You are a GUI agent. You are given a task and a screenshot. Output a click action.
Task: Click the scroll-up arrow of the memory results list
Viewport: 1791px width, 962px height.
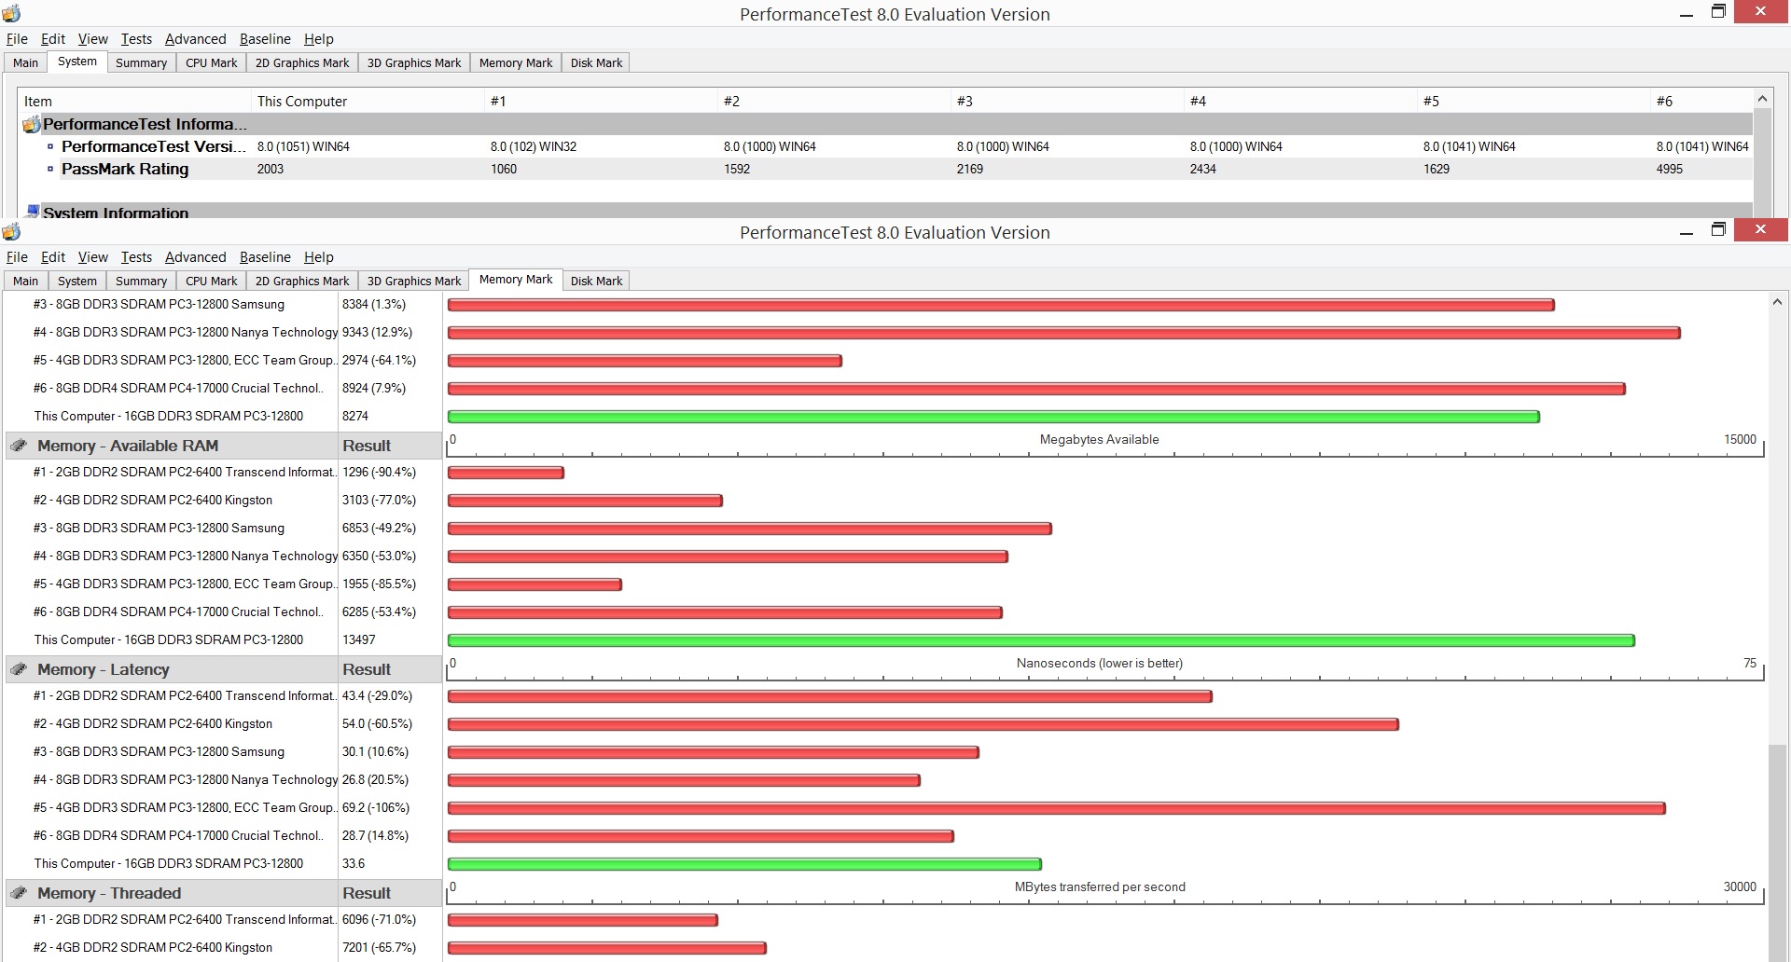pyautogui.click(x=1777, y=302)
